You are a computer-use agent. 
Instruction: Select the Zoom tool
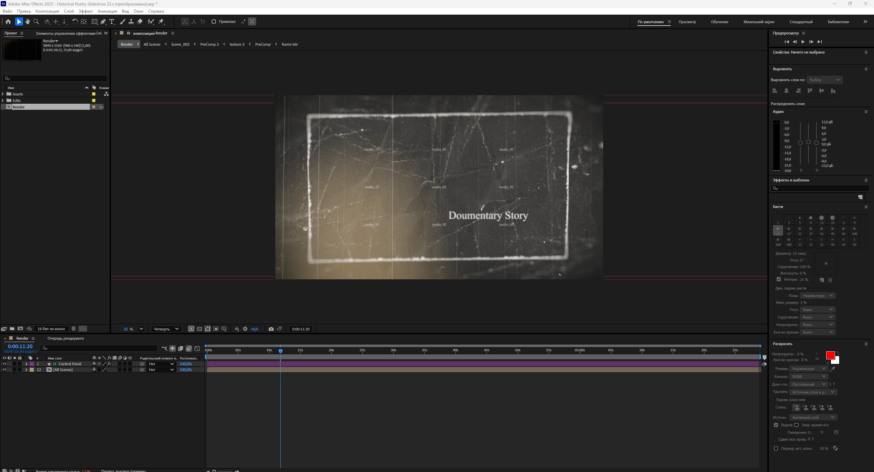[x=36, y=21]
